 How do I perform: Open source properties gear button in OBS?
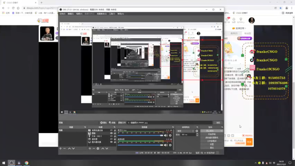[103, 123]
